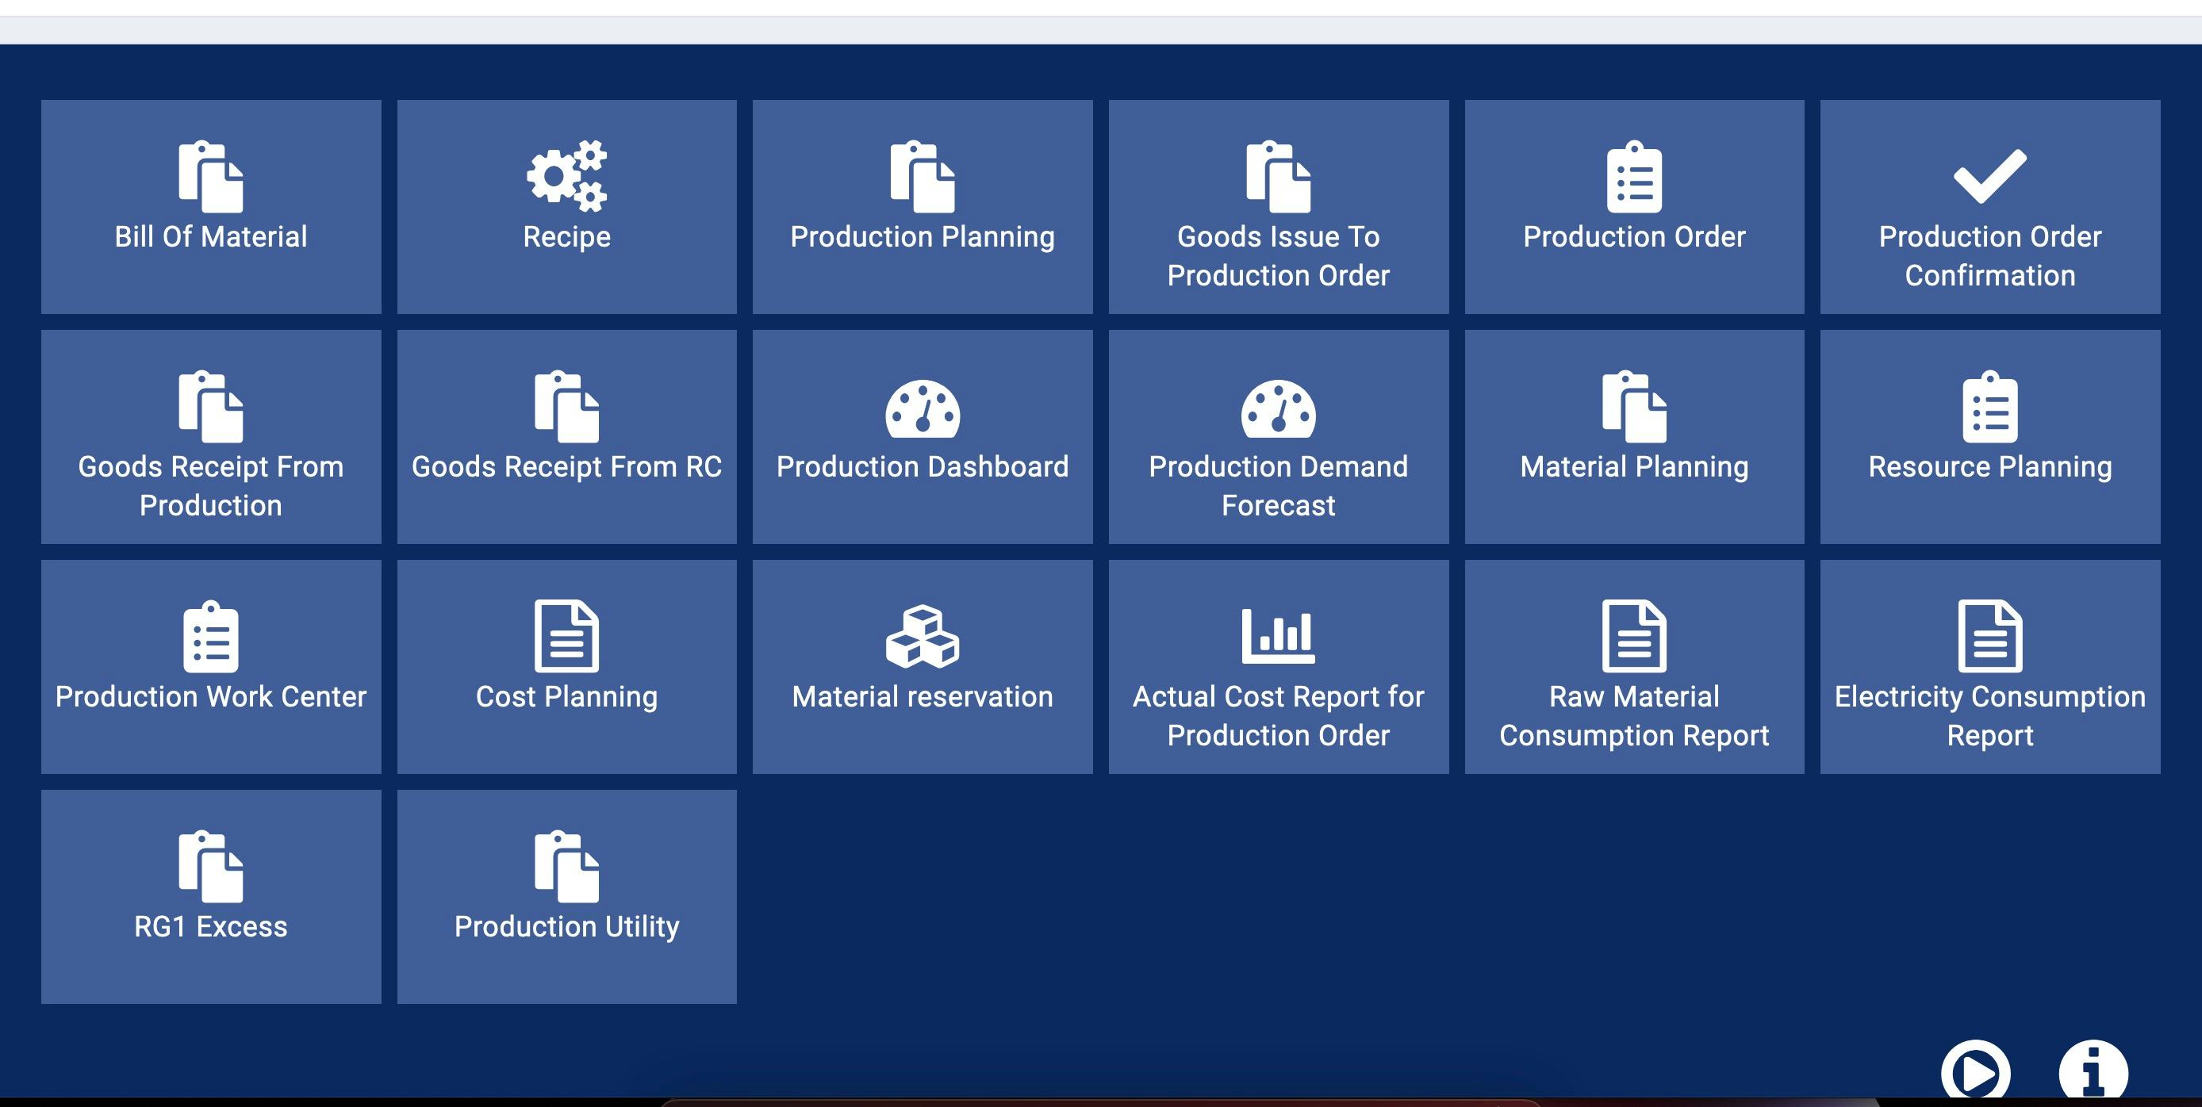Open the Bill Of Material tile

point(210,207)
